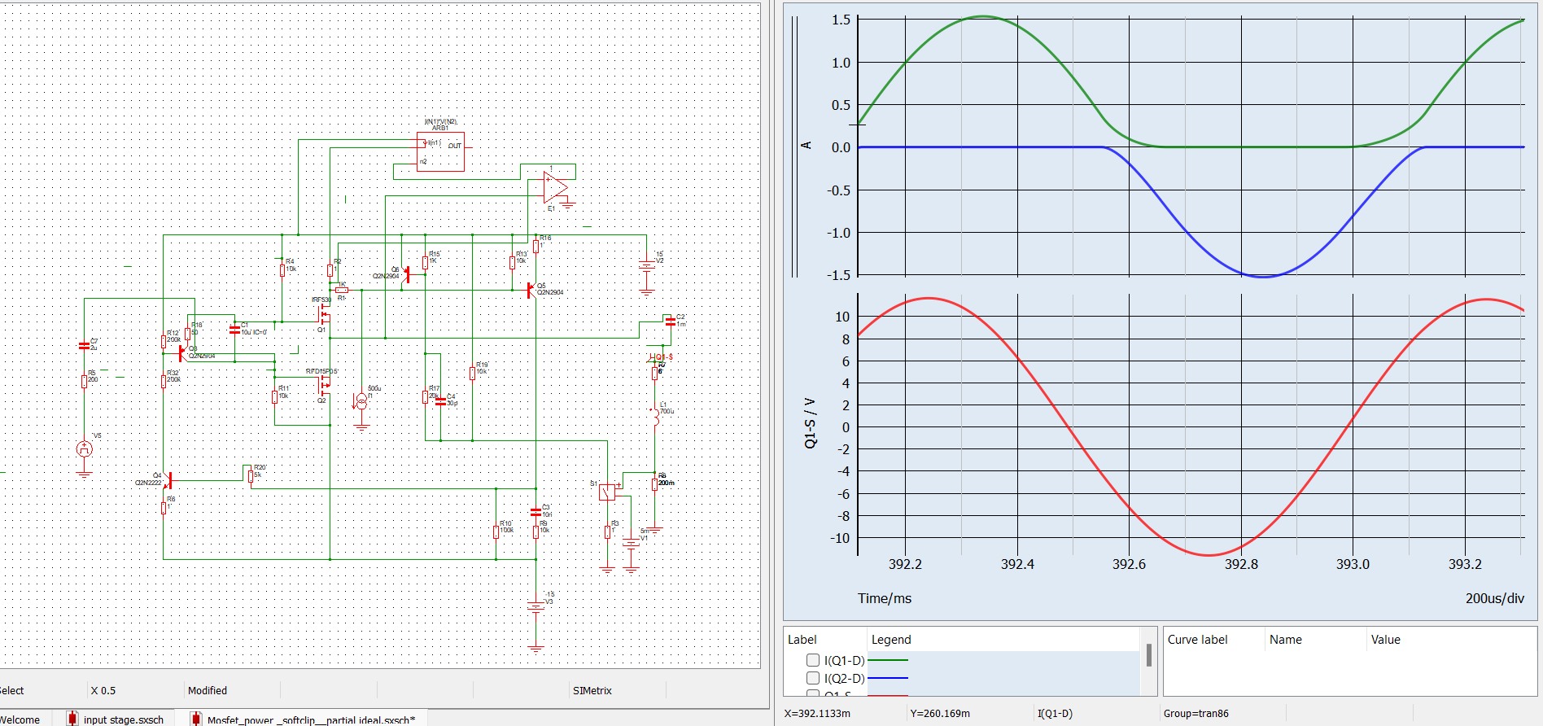This screenshot has width=1543, height=726.
Task: Click the Y=260.169m status readout
Action: [x=940, y=714]
